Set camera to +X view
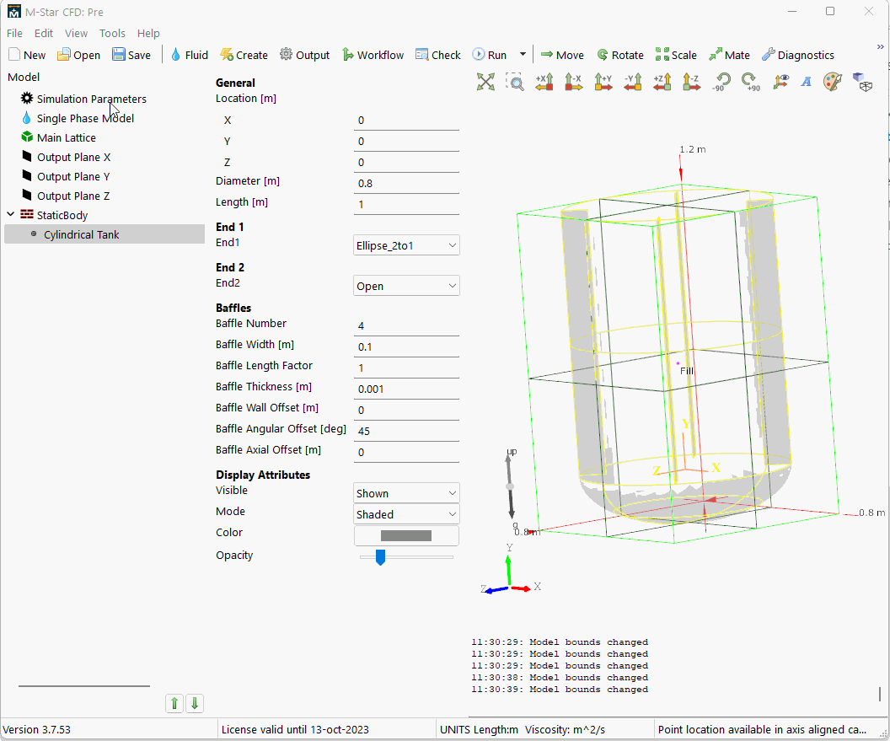Viewport: 890px width, 741px height. [x=544, y=82]
